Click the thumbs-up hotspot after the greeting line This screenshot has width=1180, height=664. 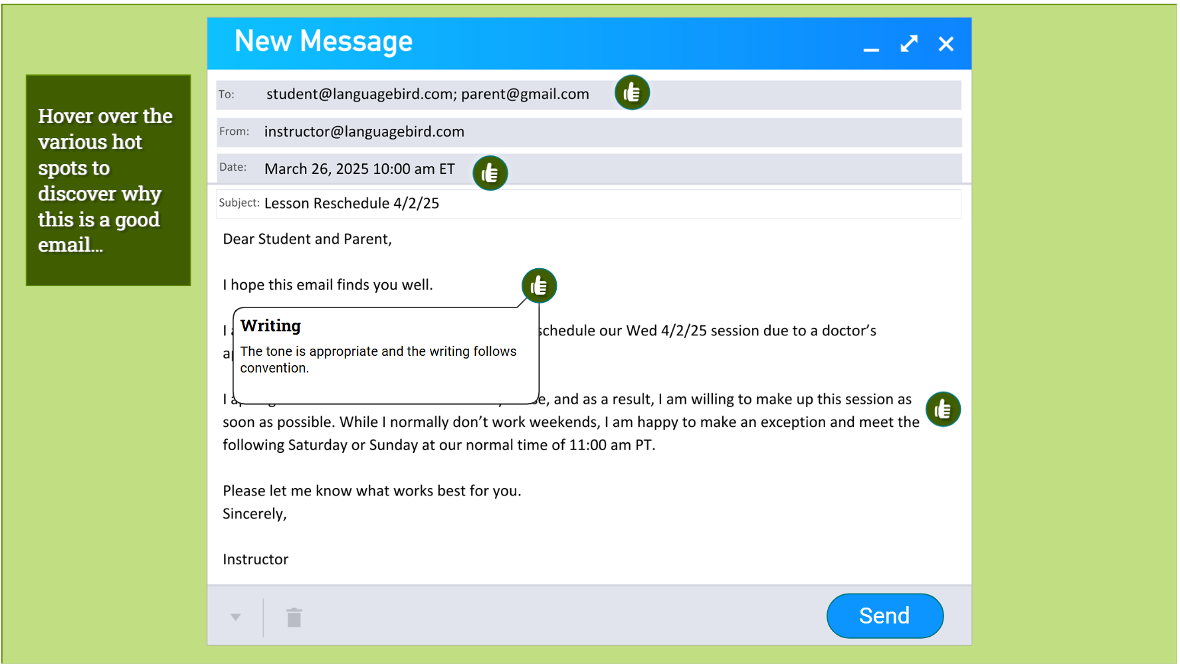(539, 286)
